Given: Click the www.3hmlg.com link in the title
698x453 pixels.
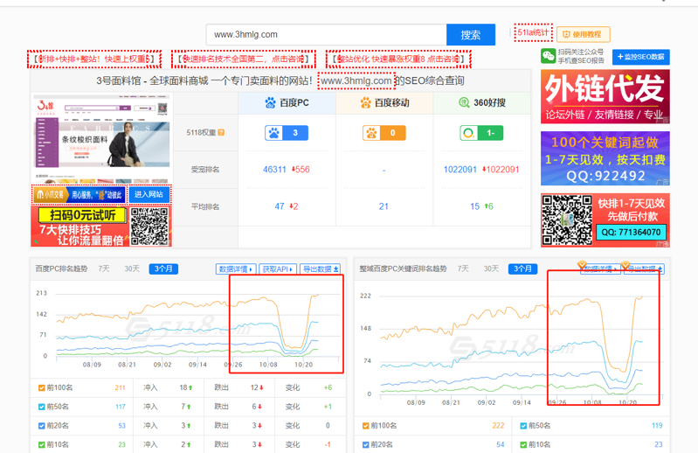Looking at the screenshot, I should (x=356, y=80).
